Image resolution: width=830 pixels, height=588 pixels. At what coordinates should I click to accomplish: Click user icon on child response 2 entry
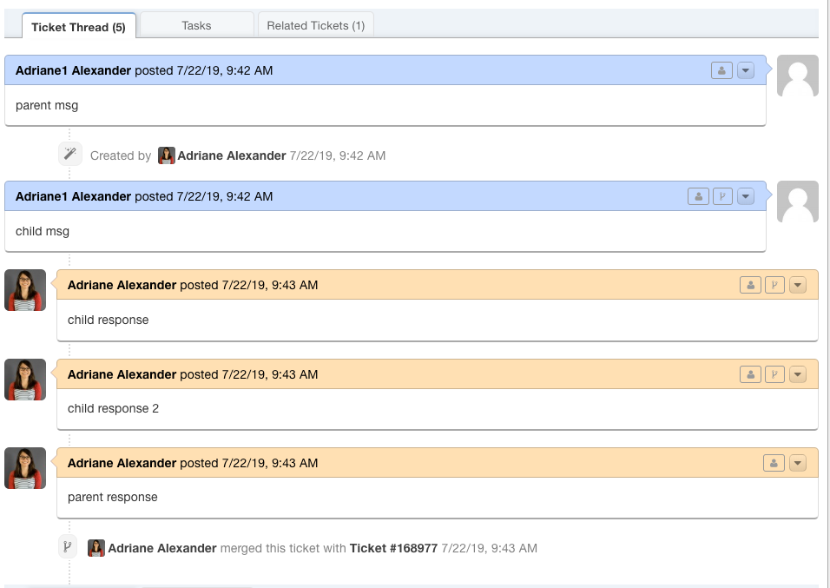coord(750,374)
